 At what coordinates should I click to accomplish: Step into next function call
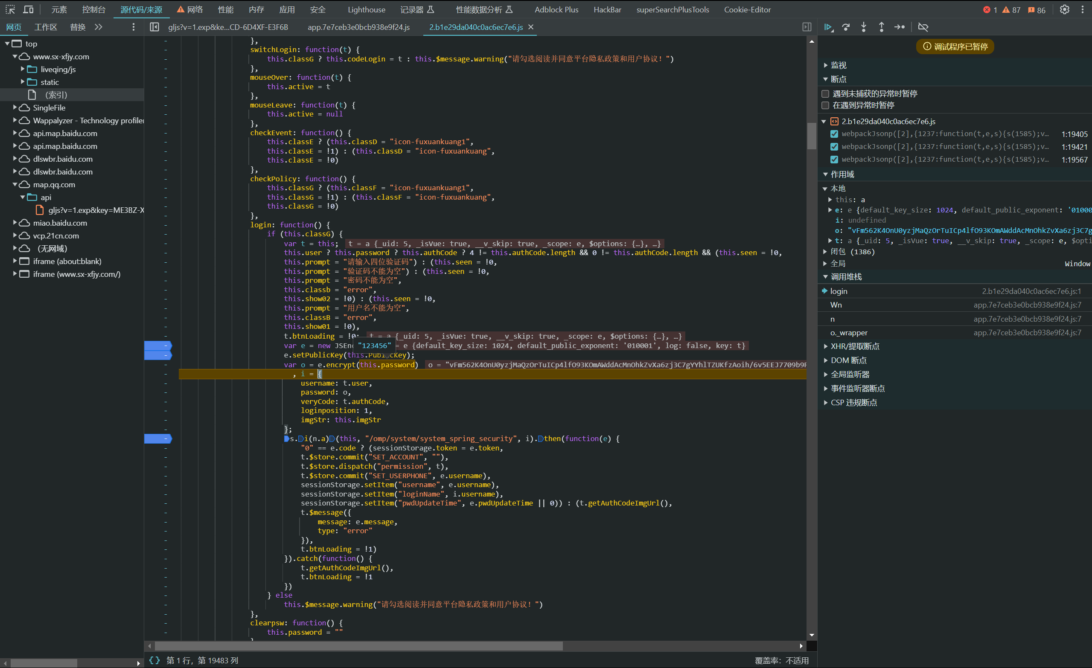click(864, 27)
